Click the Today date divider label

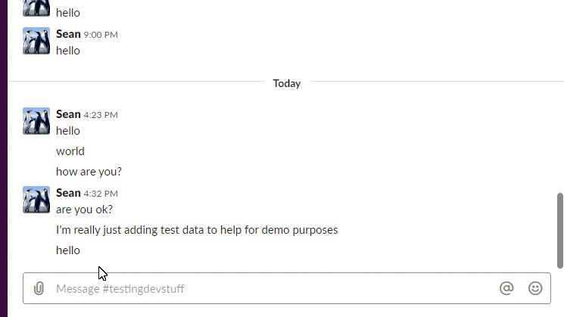pyautogui.click(x=287, y=83)
